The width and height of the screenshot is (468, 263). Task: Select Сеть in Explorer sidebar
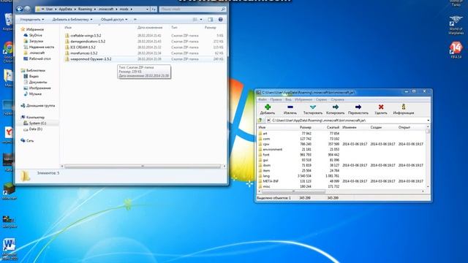click(x=30, y=141)
